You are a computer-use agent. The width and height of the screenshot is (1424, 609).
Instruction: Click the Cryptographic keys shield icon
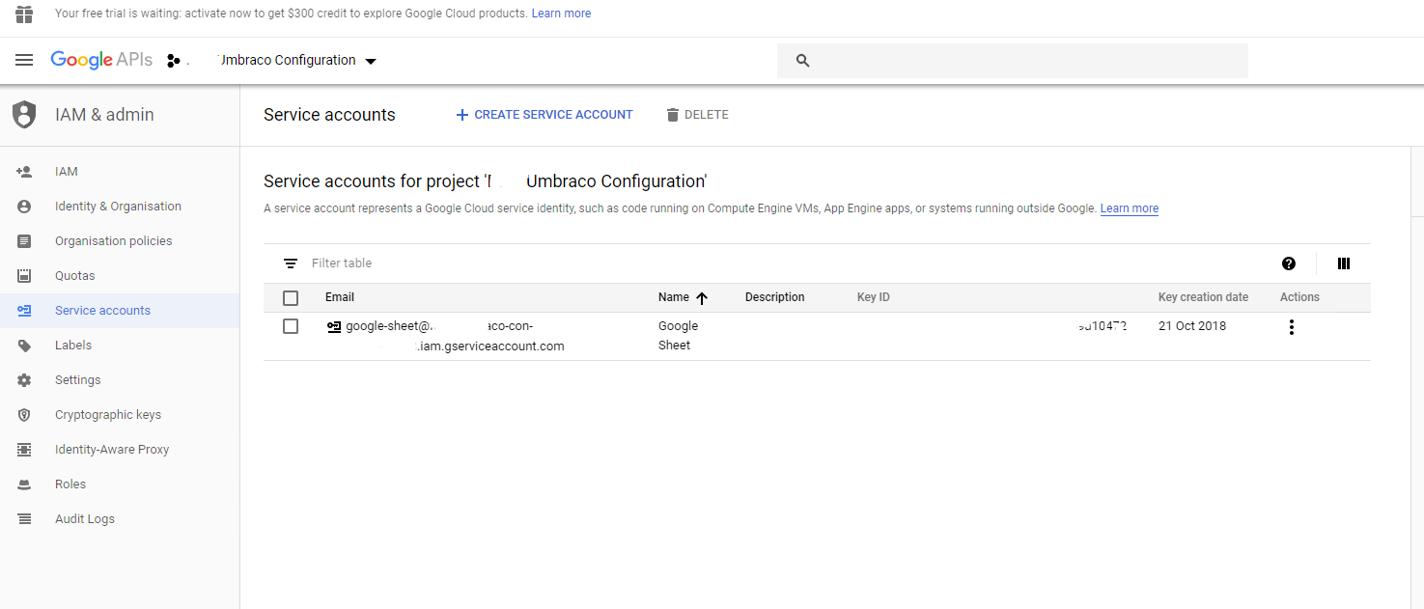click(24, 415)
